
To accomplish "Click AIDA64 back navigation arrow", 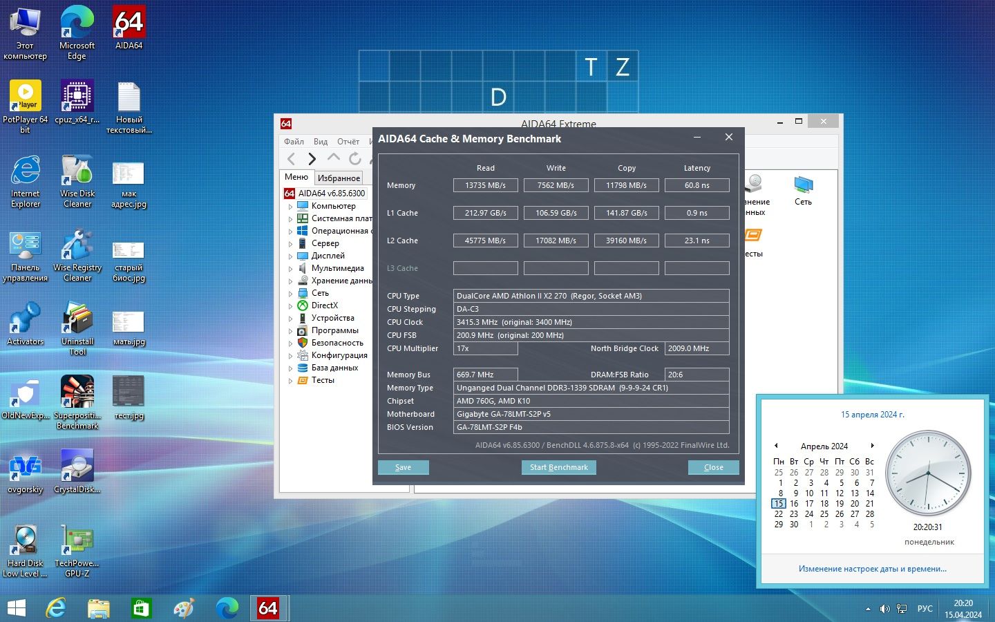I will tap(291, 159).
